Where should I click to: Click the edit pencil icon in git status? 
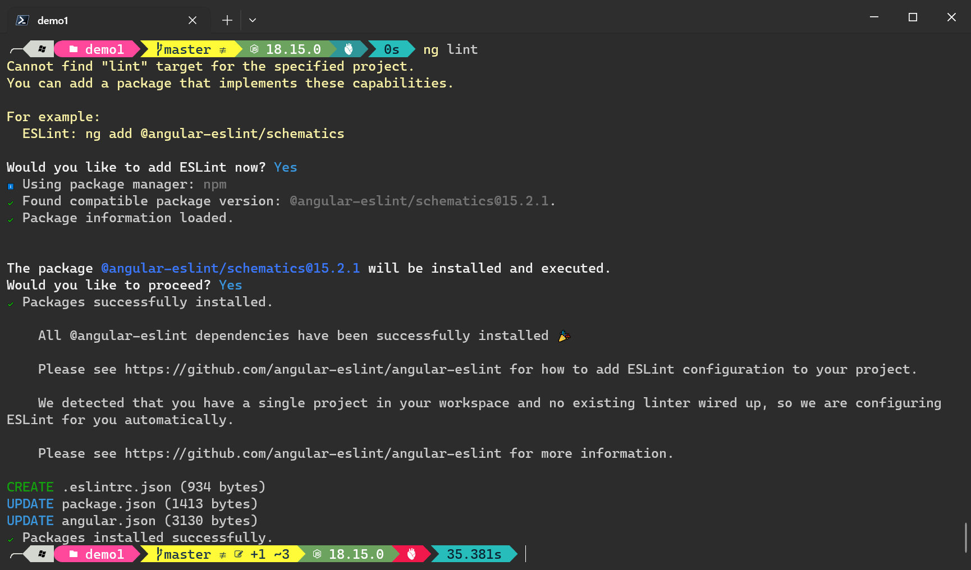click(239, 554)
